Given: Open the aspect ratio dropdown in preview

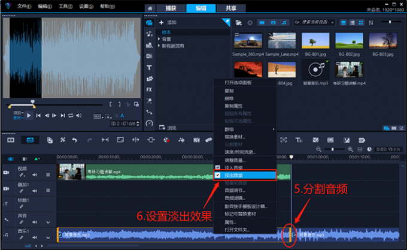Looking at the screenshot, I should (98, 116).
